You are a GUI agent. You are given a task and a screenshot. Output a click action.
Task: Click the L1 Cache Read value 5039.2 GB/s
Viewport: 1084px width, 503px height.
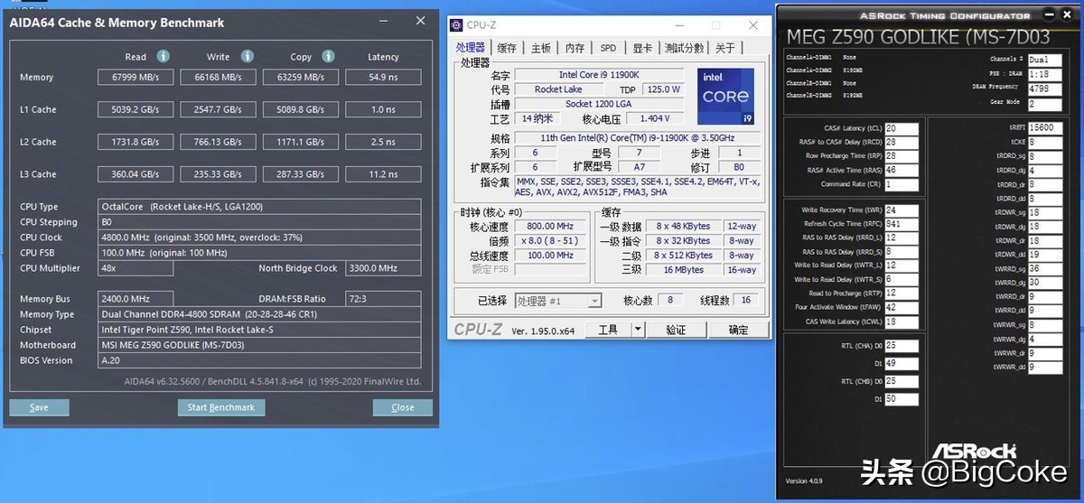[x=135, y=110]
